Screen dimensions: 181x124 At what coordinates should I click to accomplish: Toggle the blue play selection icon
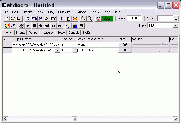(75, 25)
